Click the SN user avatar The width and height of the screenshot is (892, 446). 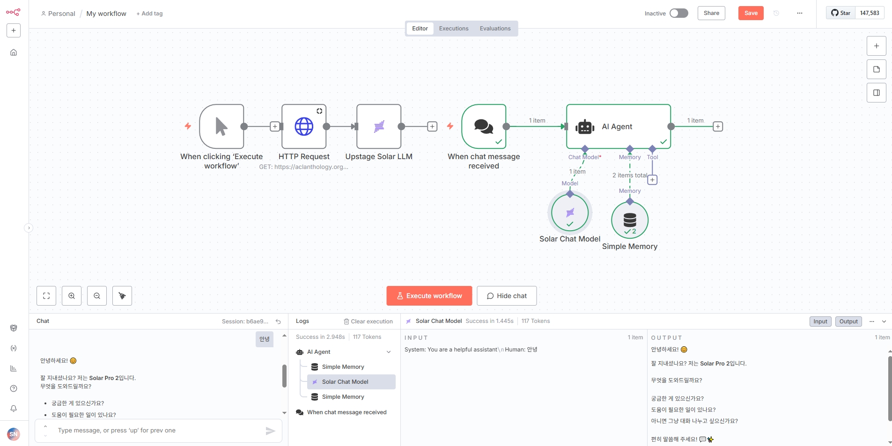coord(14,434)
